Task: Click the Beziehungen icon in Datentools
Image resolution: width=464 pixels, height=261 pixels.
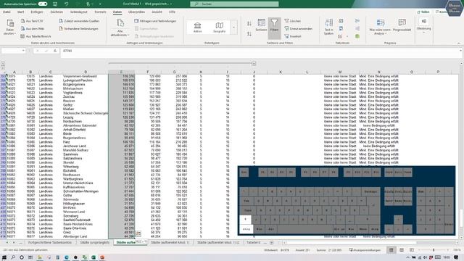Action: click(x=357, y=29)
